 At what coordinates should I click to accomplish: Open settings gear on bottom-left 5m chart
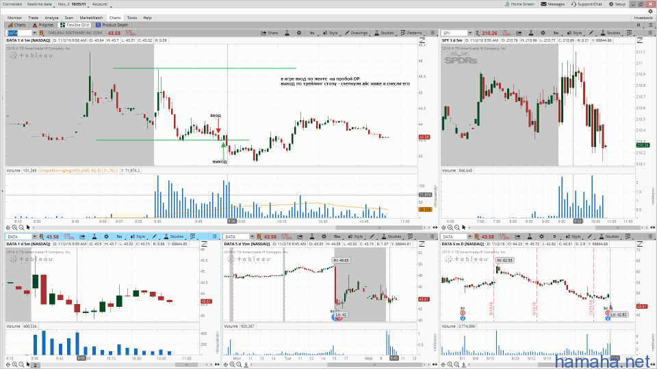pyautogui.click(x=107, y=236)
